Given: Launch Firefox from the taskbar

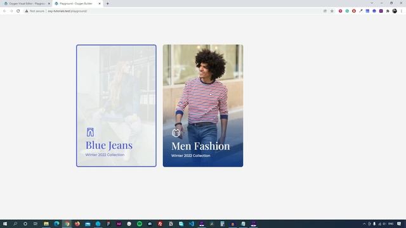Looking at the screenshot, I should pos(77,224).
